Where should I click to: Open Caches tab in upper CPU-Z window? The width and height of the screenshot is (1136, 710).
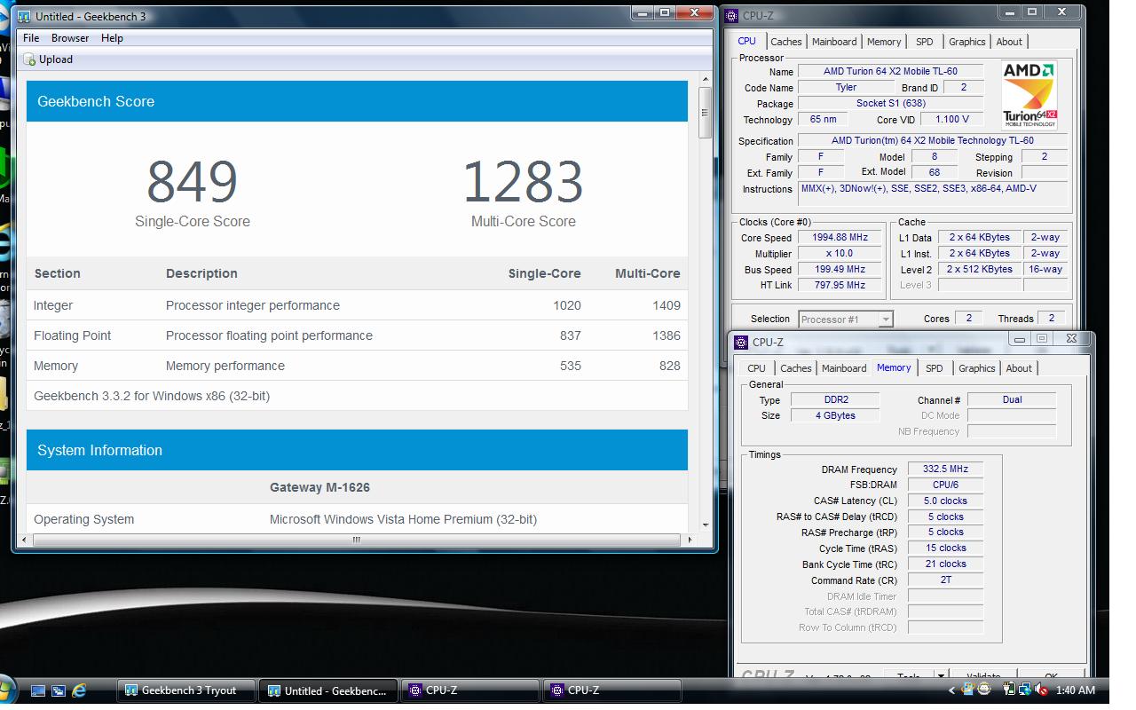click(785, 42)
